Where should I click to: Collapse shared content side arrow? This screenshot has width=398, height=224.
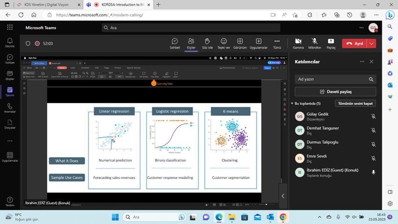click(283, 196)
